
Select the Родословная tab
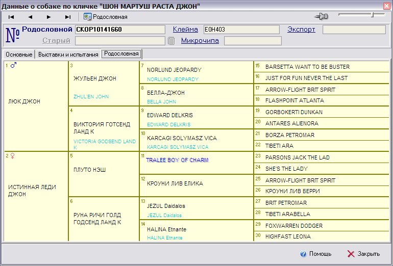point(121,54)
